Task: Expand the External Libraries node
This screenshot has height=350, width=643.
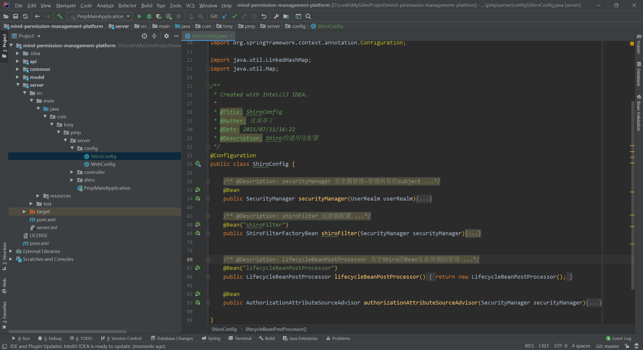Action: [11, 251]
